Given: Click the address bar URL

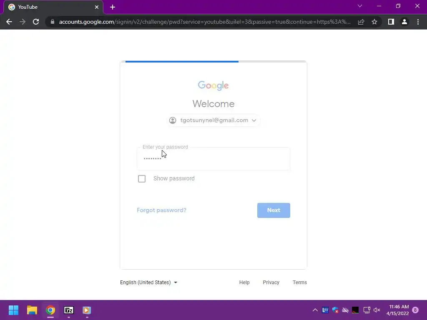Looking at the screenshot, I should (x=205, y=22).
